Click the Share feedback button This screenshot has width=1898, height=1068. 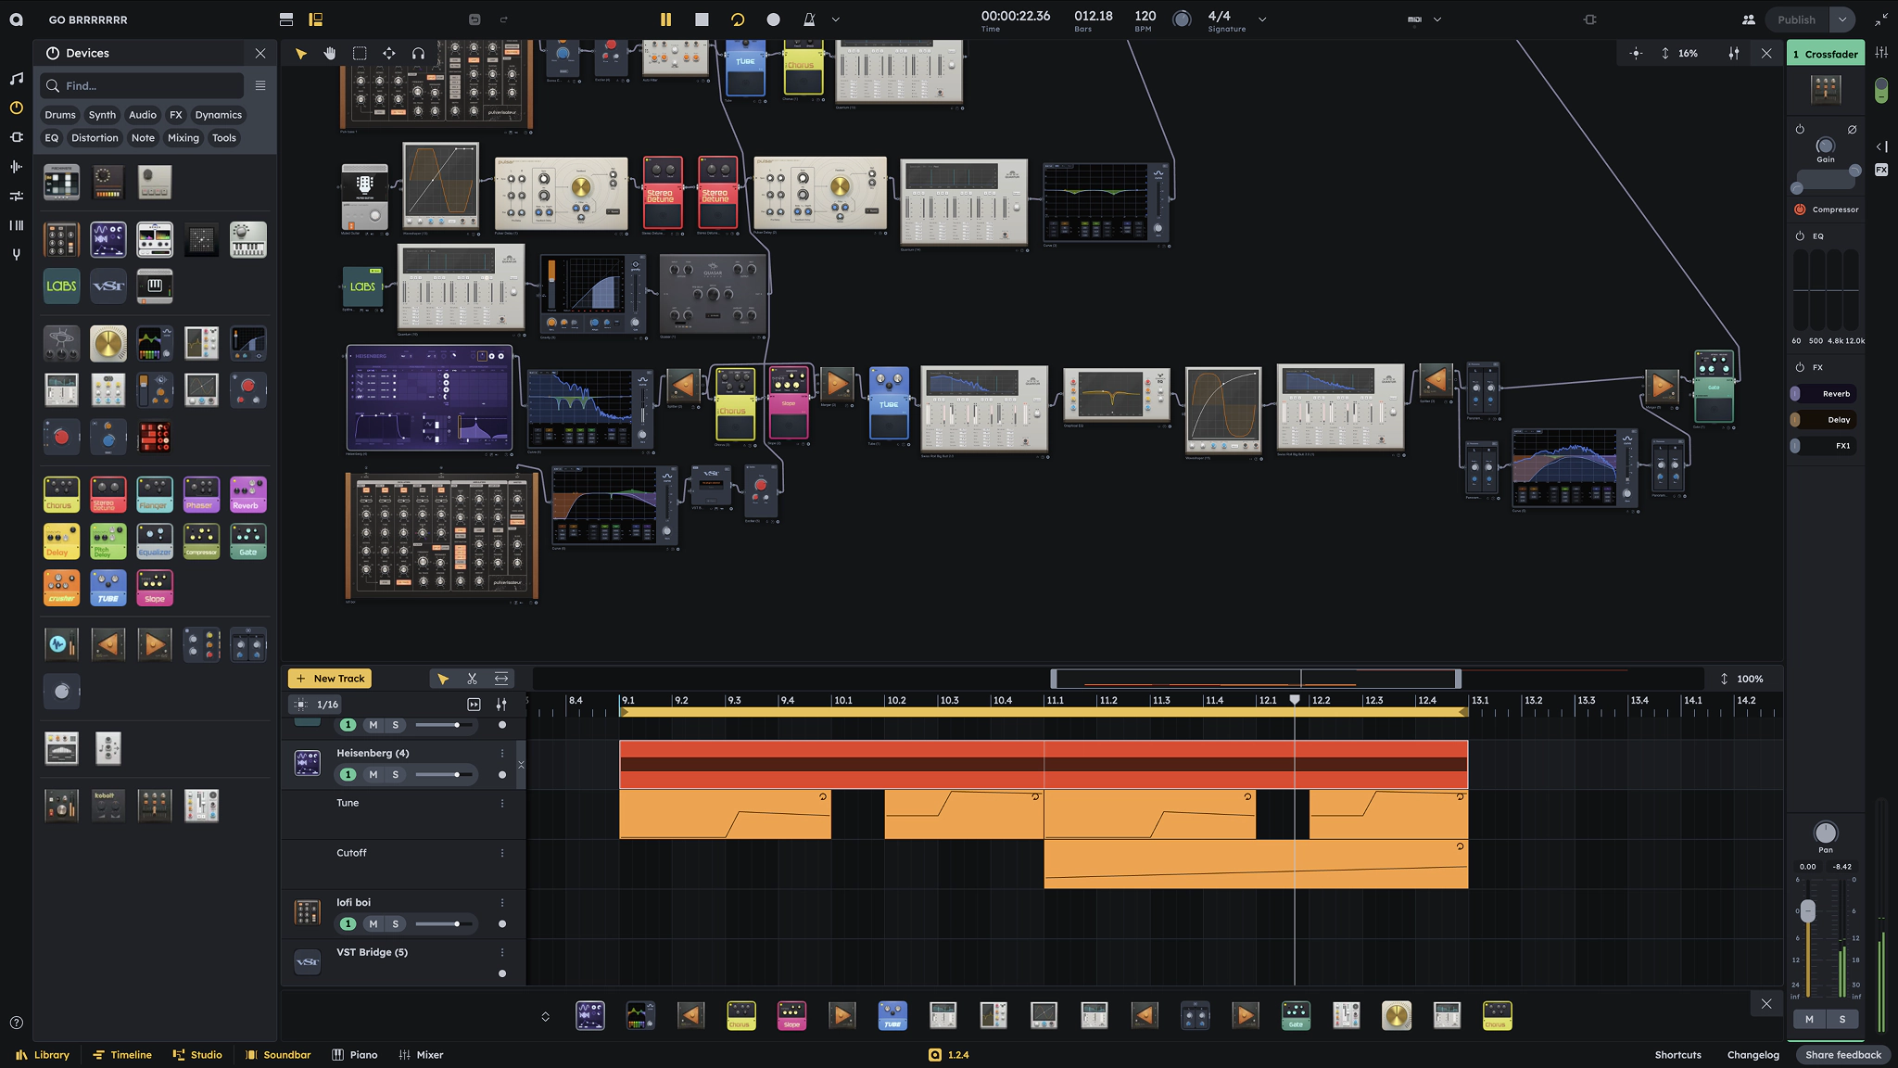point(1842,1055)
